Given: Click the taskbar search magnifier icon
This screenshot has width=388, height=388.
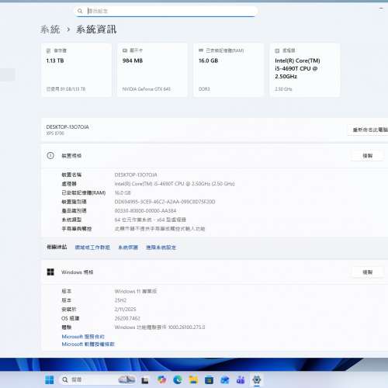Looking at the screenshot, I should coord(65,379).
